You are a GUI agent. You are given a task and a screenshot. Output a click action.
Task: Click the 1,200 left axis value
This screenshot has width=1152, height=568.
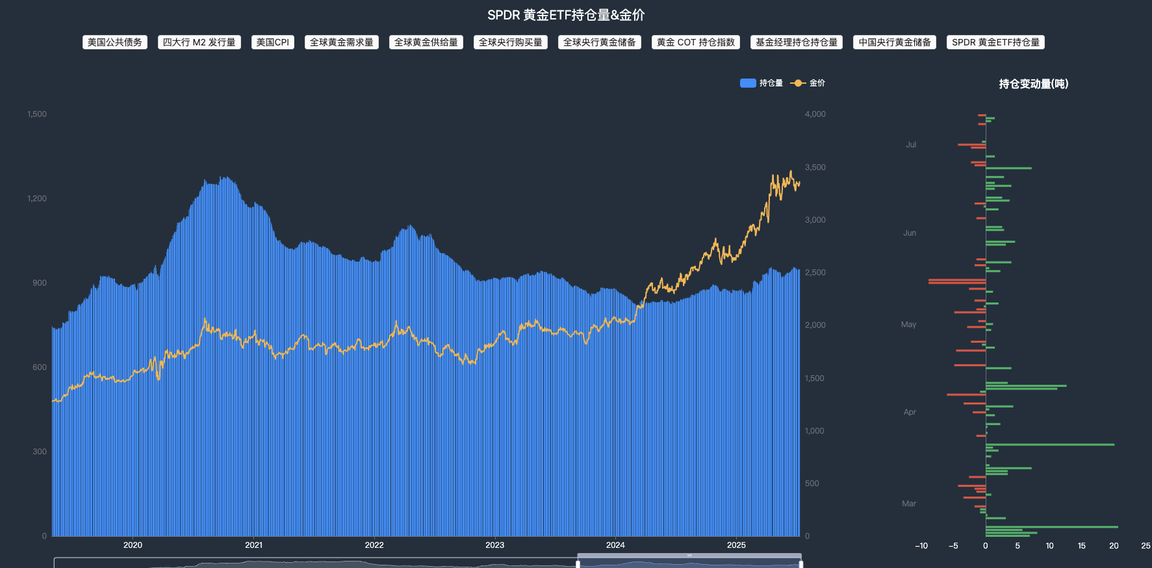click(37, 199)
